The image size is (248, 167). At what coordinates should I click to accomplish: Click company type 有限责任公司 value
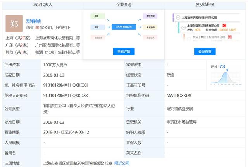(x=79, y=109)
